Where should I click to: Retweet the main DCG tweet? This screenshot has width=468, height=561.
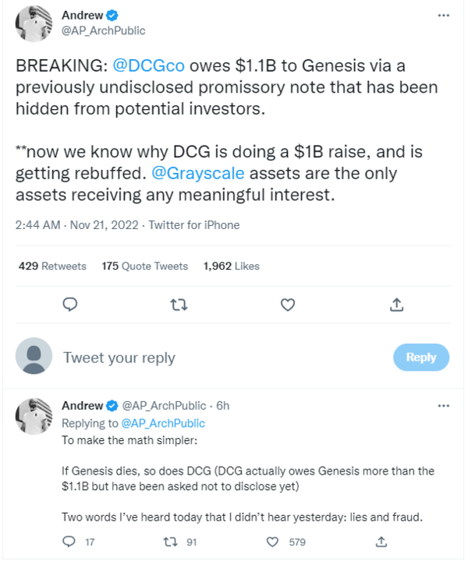pos(179,304)
